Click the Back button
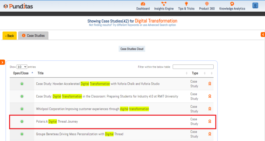This screenshot has height=141, width=265. pos(10,36)
